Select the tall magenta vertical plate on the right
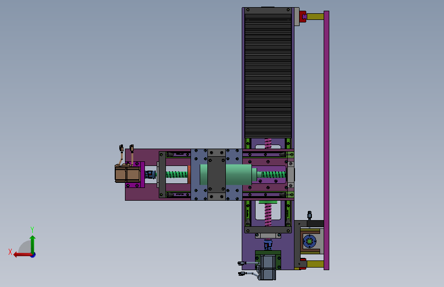Image resolution: width=444 pixels, height=287 pixels. (327, 140)
